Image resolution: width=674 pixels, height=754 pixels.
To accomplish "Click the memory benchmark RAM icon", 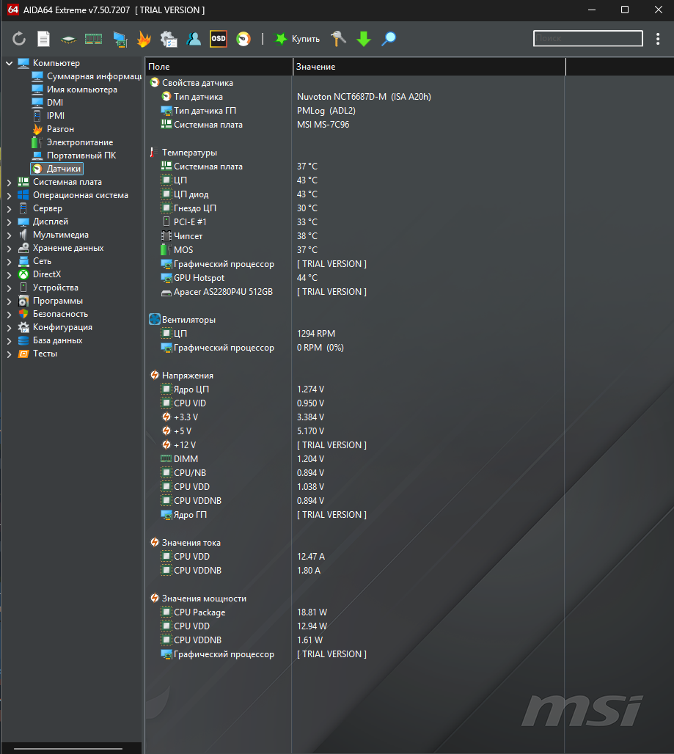I will (x=93, y=39).
